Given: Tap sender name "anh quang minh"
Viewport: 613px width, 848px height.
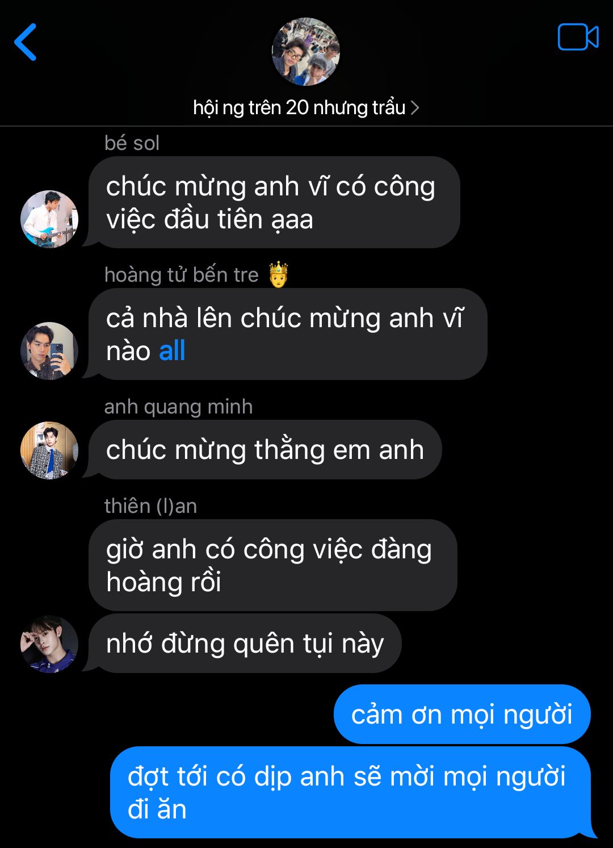Looking at the screenshot, I should [x=178, y=407].
